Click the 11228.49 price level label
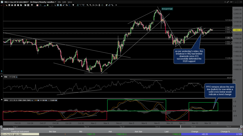Screen dimensions: 243x136 click(229, 58)
